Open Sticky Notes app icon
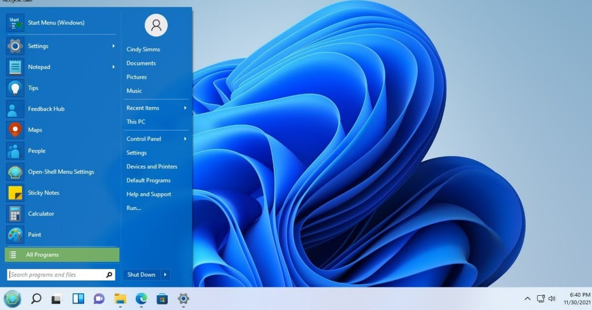 15,193
